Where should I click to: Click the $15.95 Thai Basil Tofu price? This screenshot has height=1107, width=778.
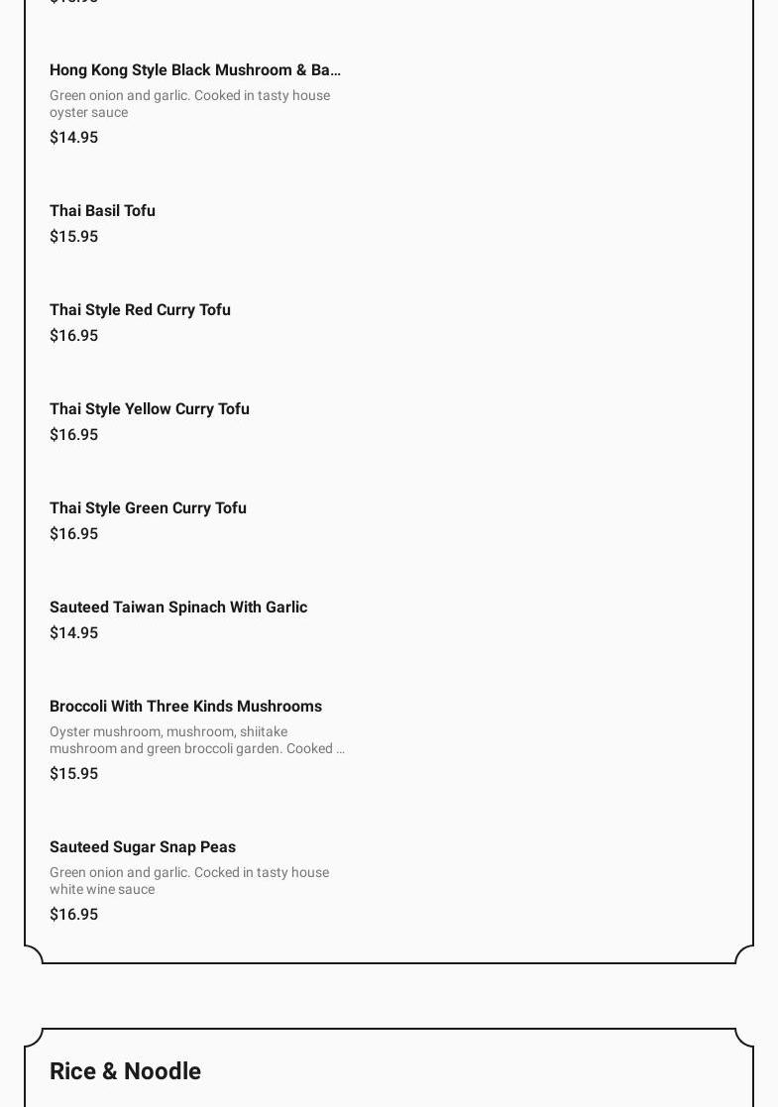coord(73,237)
